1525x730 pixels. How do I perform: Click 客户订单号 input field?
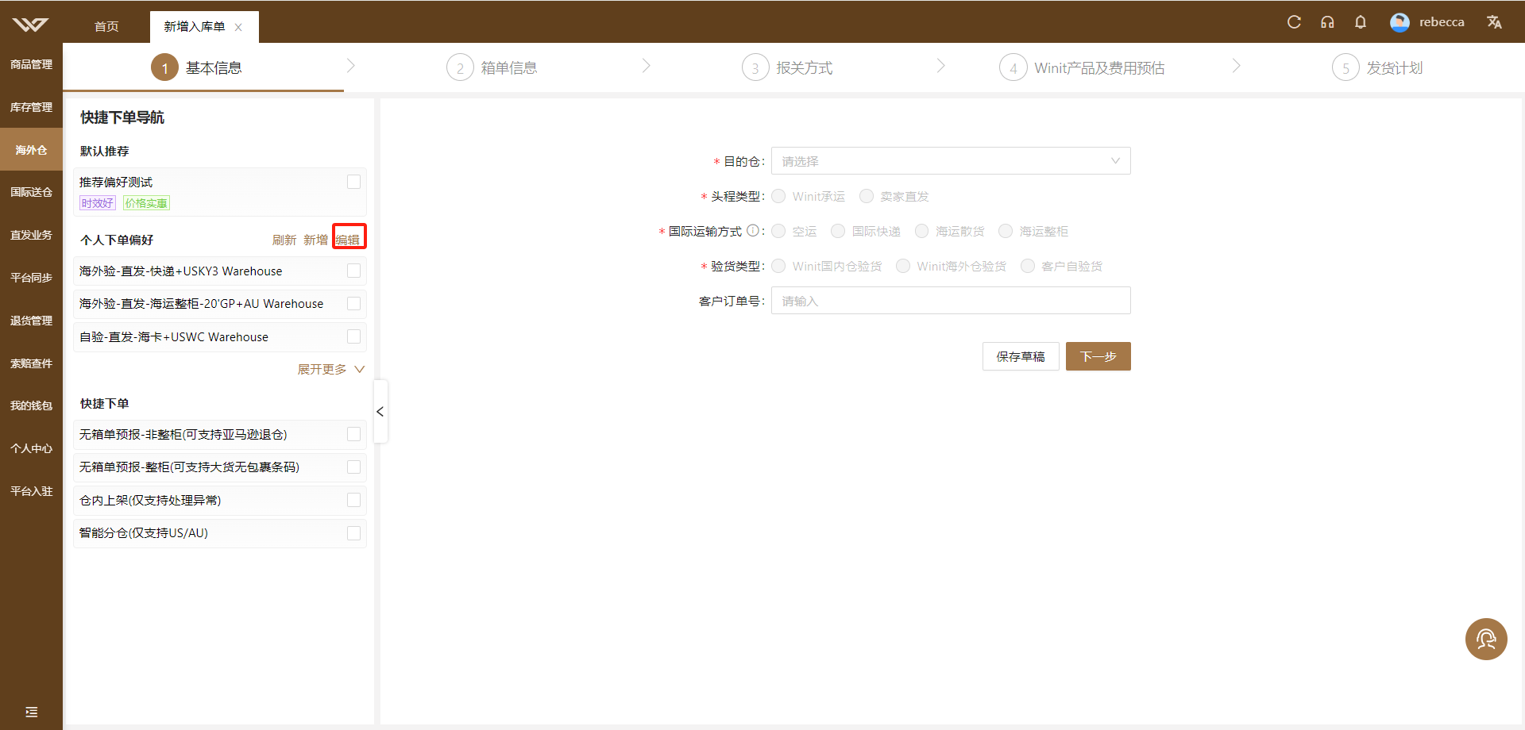[951, 301]
